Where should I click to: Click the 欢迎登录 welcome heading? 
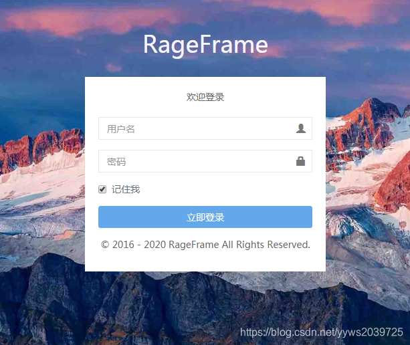(205, 97)
